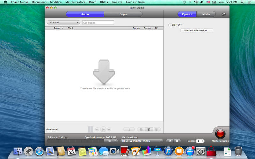Screen dimensions: 255x159
Task: Click the Ulteriori informazioni button
Action: click(x=197, y=31)
